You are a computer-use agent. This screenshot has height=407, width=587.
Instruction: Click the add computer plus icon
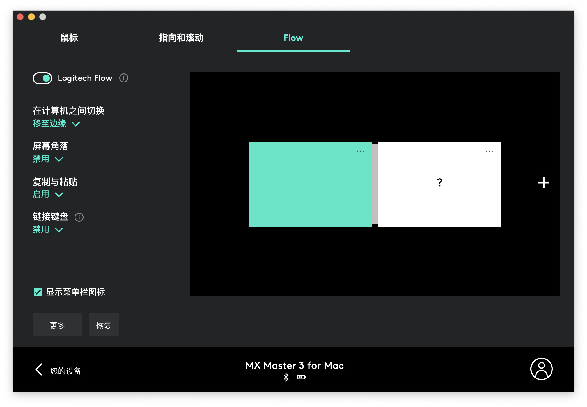545,183
